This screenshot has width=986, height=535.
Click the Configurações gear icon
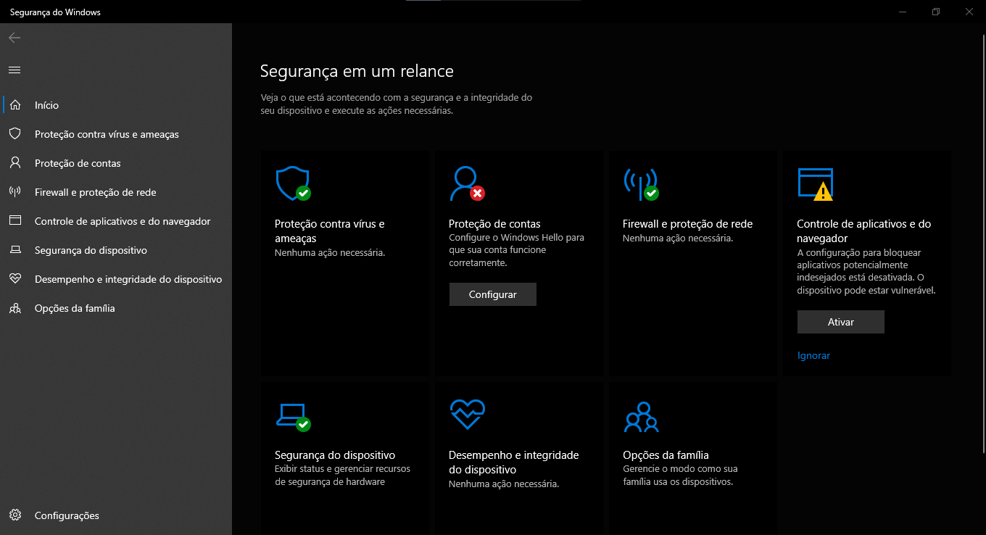pos(14,515)
